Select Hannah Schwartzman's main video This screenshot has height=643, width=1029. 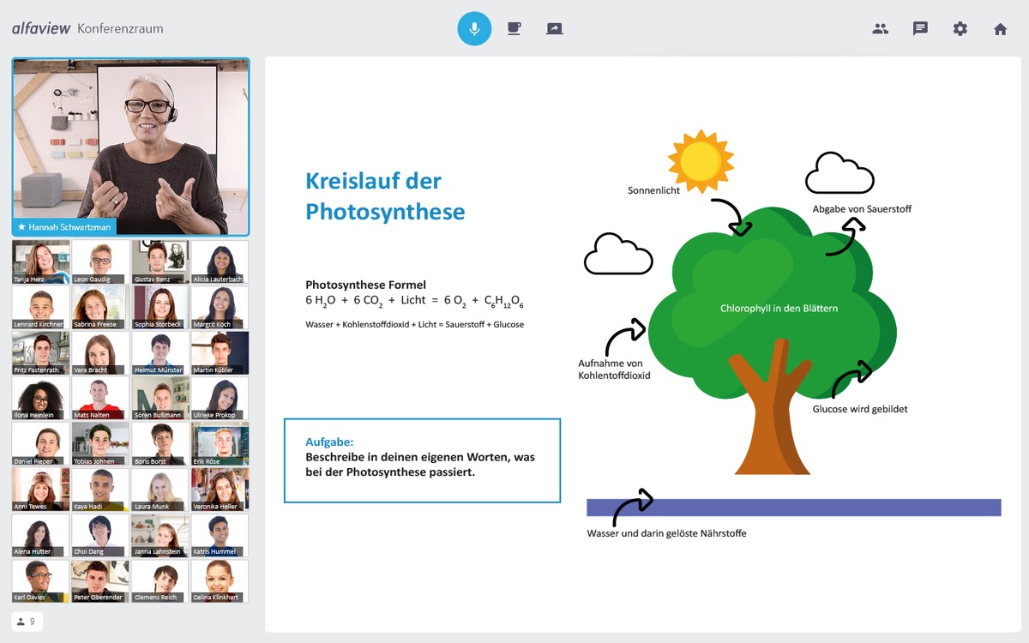130,141
